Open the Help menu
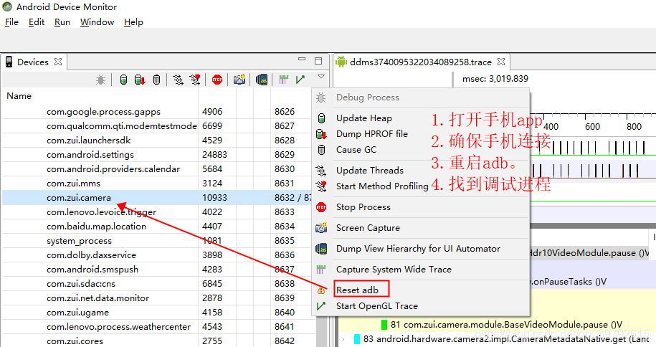This screenshot has width=656, height=347. (133, 22)
